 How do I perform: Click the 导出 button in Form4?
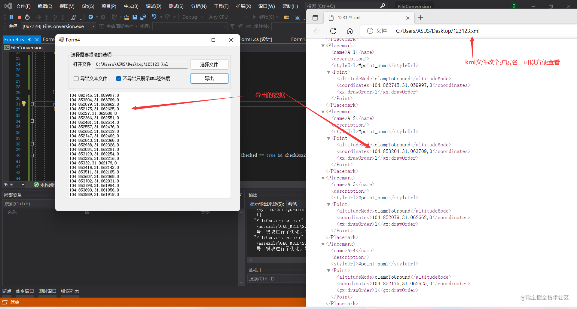(209, 78)
